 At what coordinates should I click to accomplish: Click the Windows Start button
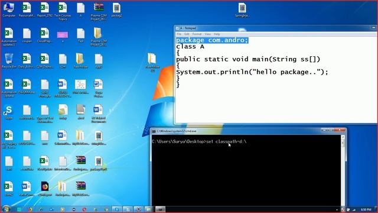pyautogui.click(x=6, y=209)
